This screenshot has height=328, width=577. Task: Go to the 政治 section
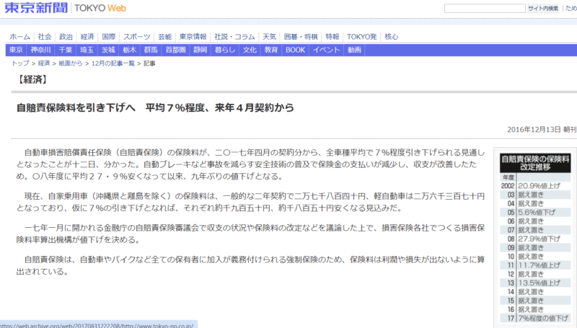pyautogui.click(x=66, y=37)
